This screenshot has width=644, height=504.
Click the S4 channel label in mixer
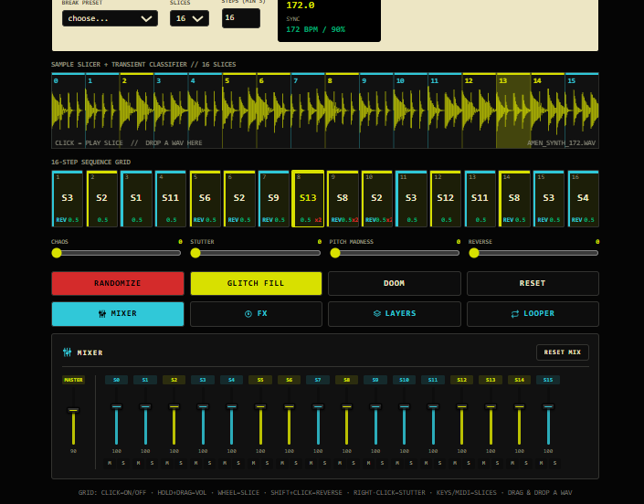232,380
